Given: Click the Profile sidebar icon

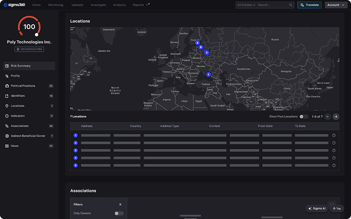Looking at the screenshot, I should coord(6,76).
